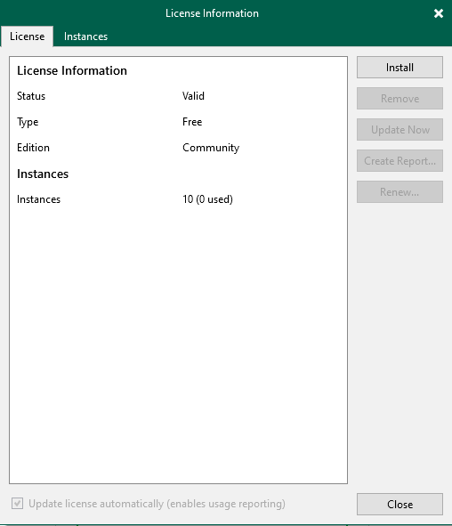452x526 pixels.
Task: Close the dialog with Close button
Action: [400, 505]
